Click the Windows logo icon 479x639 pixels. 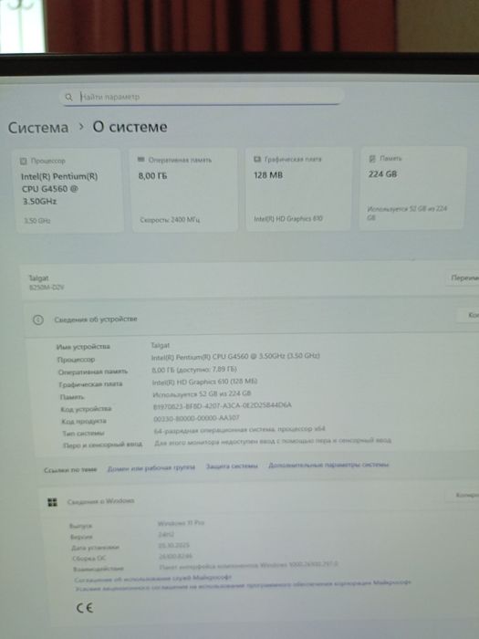pos(53,502)
